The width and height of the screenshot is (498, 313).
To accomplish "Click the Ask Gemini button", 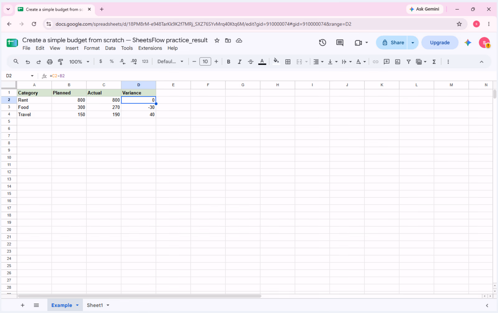I will click(x=425, y=9).
